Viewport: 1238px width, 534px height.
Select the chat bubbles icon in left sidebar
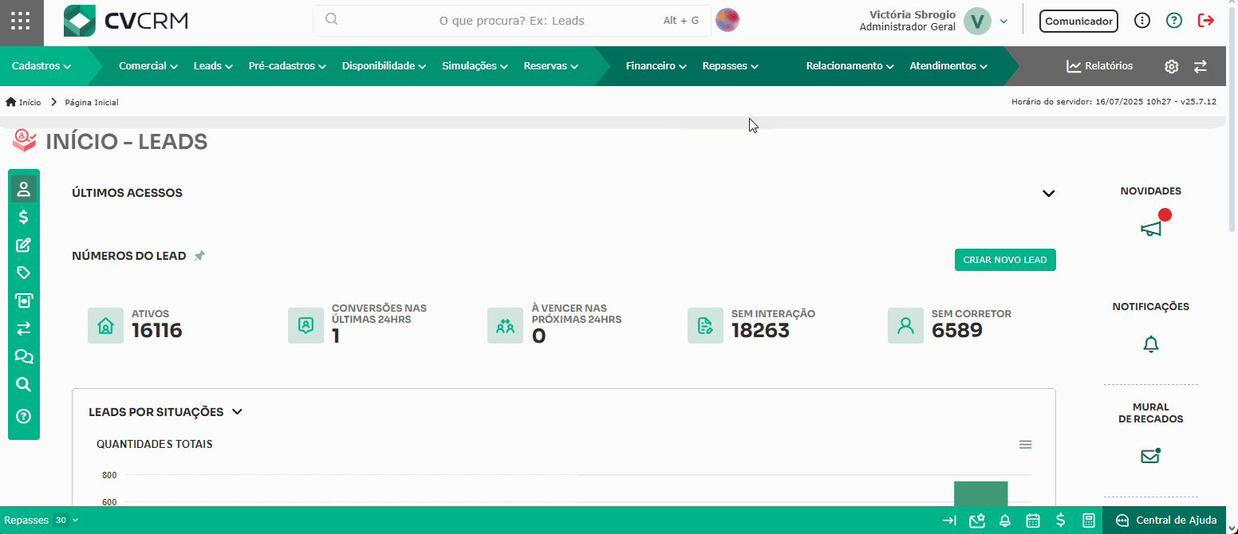click(24, 356)
